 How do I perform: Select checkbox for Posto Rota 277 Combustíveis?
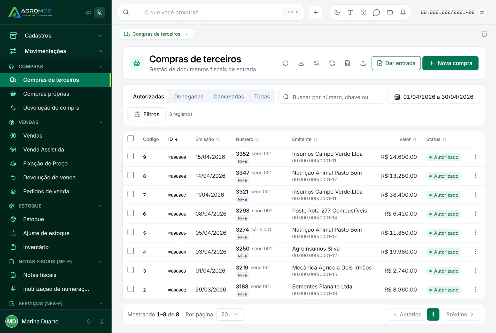[x=131, y=213]
